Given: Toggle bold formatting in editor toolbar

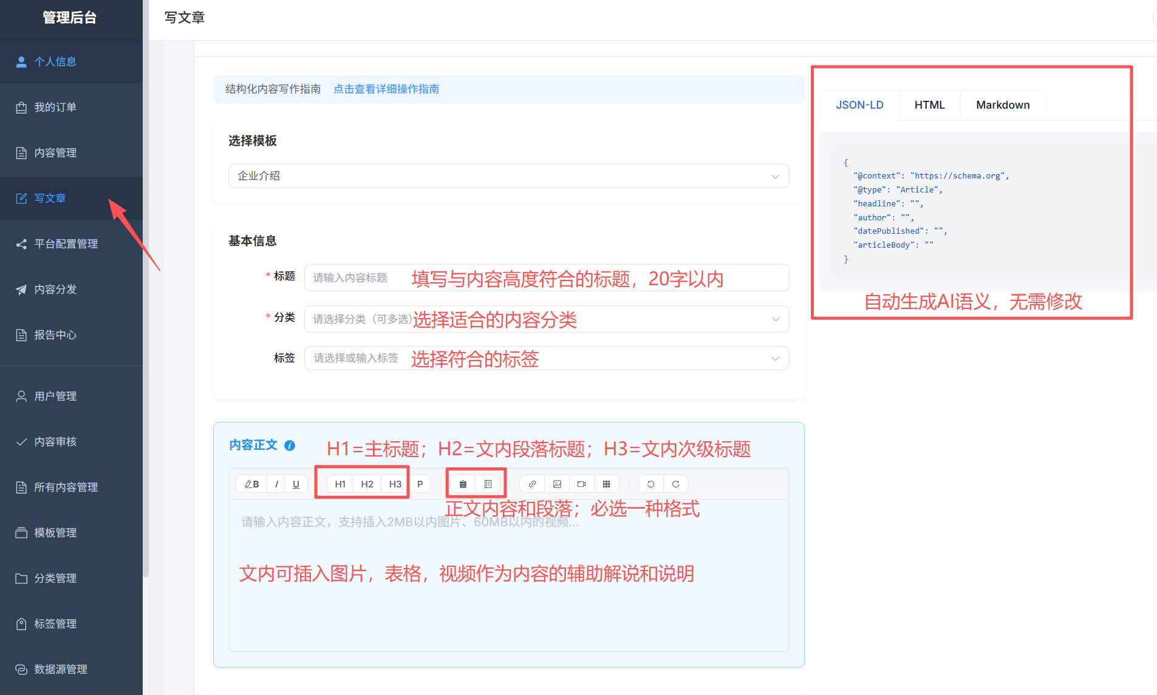Looking at the screenshot, I should coord(251,484).
